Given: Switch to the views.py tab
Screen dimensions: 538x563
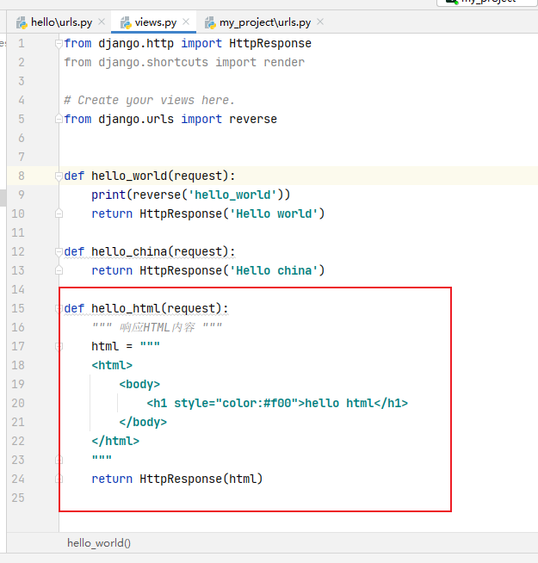Looking at the screenshot, I should click(156, 22).
